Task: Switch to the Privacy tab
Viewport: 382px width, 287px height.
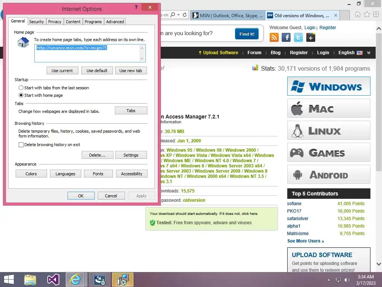Action: click(x=54, y=22)
